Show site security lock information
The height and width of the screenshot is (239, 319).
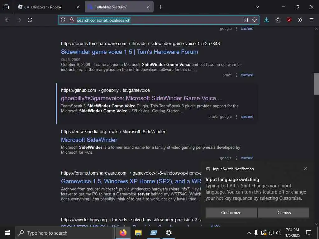72,20
